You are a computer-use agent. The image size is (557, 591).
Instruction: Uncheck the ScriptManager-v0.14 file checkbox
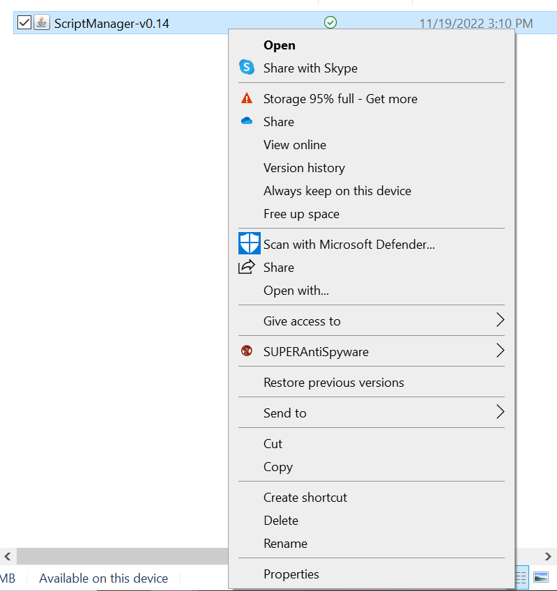24,23
